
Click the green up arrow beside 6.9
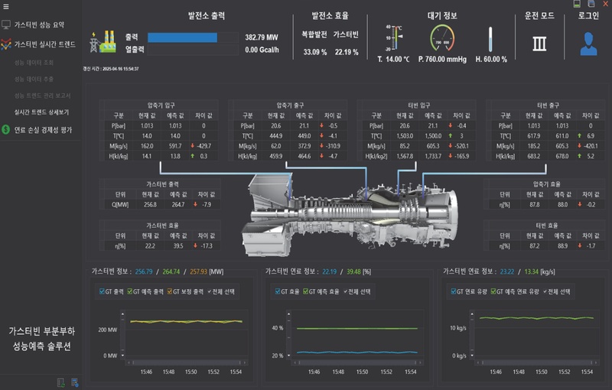(580, 135)
